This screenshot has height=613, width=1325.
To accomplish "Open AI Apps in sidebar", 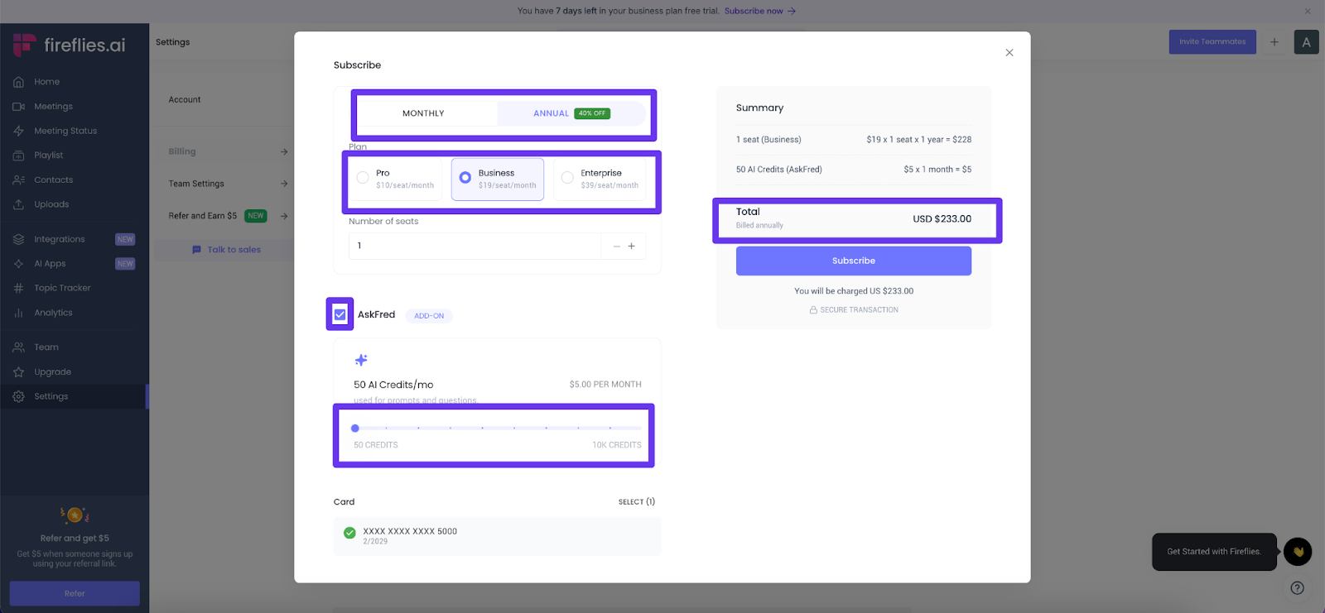I will (50, 264).
